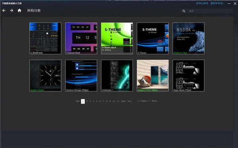Viewport: 238px width, 148px height.
Task: Open the System Storage Widget thumbnail
Action: (x=81, y=76)
